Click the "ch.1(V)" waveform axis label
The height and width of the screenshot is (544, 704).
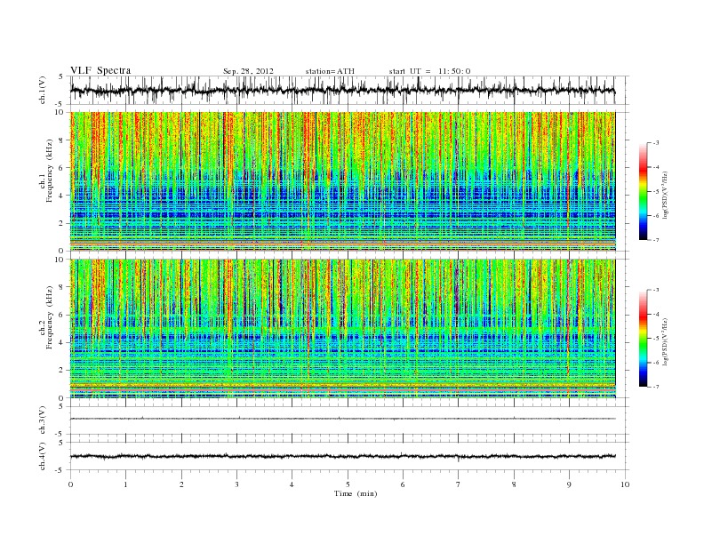43,91
